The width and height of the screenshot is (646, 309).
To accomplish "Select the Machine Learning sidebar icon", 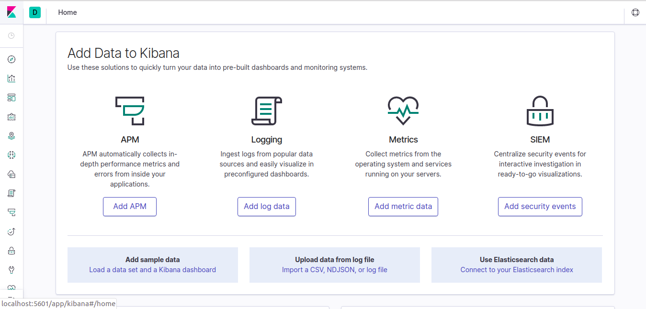I will point(11,155).
